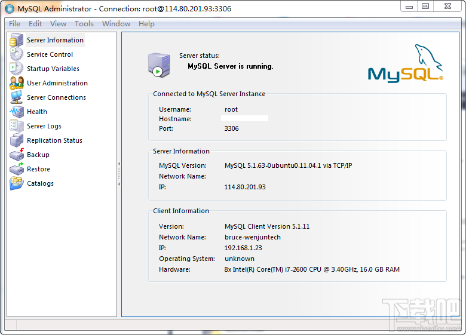466x335 pixels.
Task: Open the Tools menu
Action: tap(84, 24)
